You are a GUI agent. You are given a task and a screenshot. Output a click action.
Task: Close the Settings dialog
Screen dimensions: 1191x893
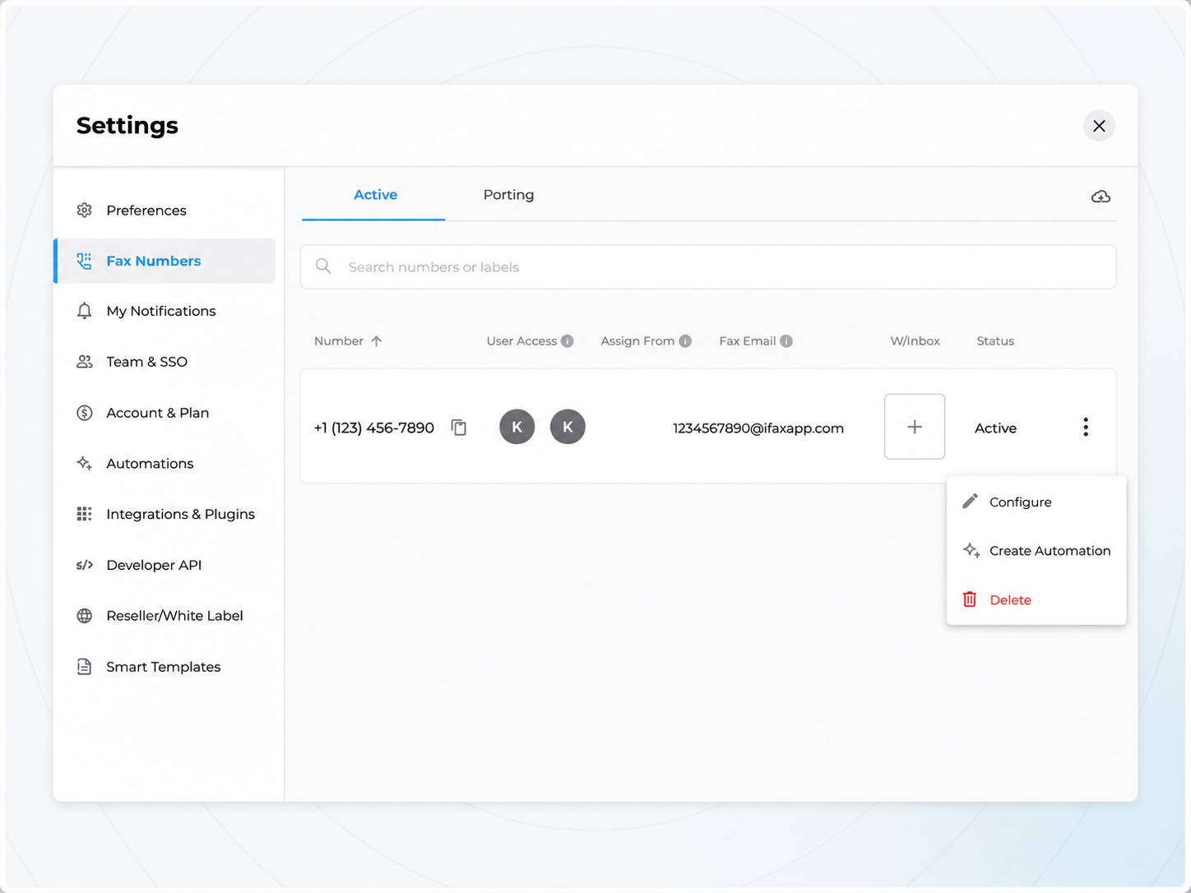pyautogui.click(x=1099, y=126)
